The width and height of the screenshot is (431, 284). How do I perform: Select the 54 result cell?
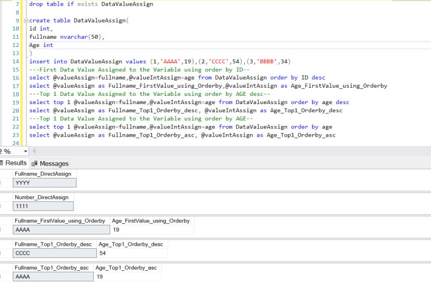coord(132,253)
